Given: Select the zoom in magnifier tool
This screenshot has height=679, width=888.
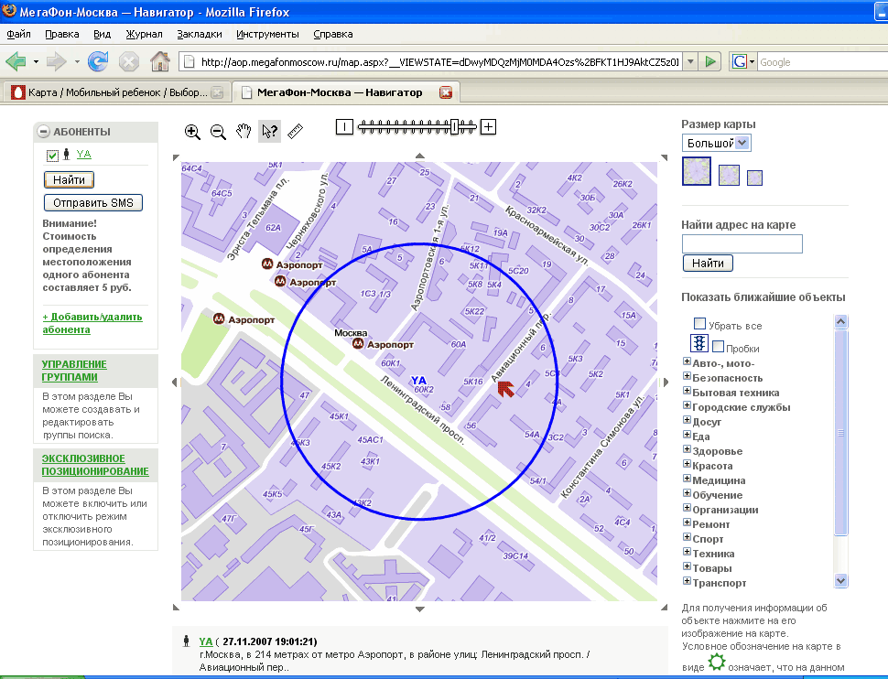Looking at the screenshot, I should click(x=192, y=132).
